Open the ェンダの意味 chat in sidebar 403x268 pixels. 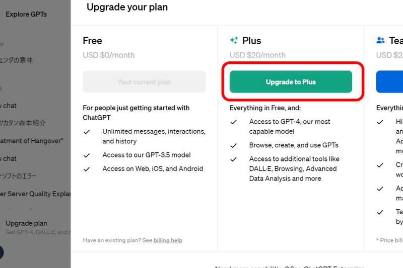17,60
